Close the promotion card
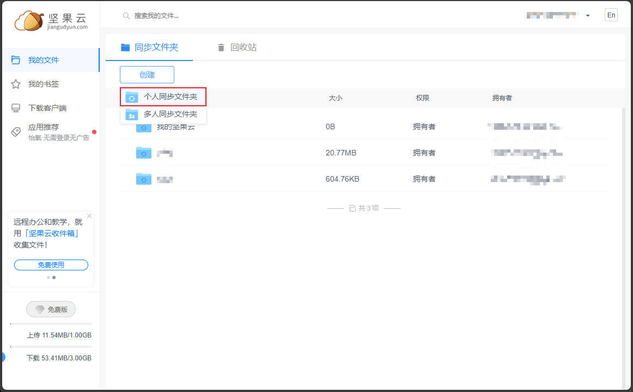Screen dimensions: 633x392 89,216
